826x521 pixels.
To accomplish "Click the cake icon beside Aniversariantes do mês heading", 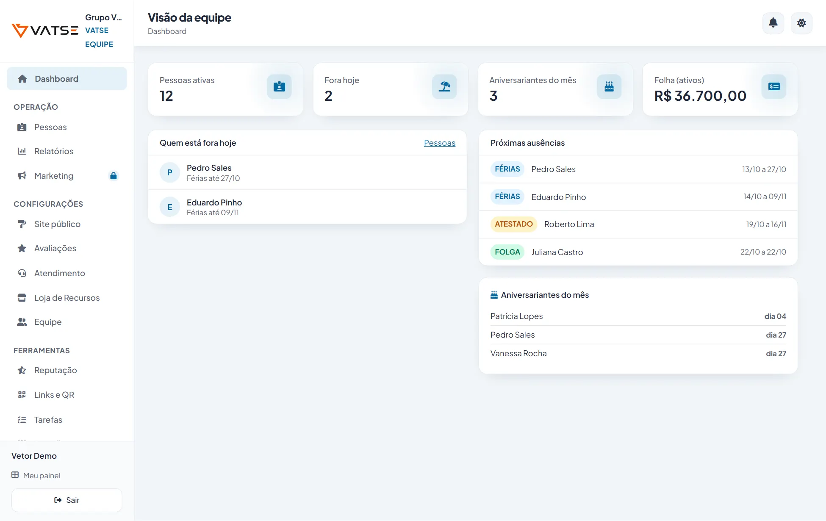I will coord(494,295).
